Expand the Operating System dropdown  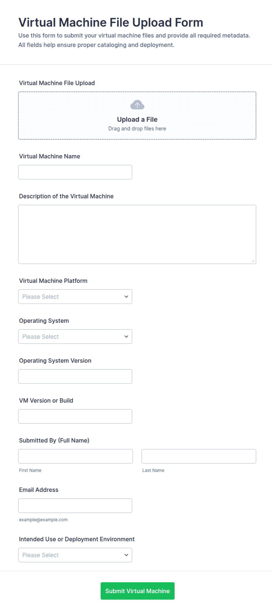(x=75, y=337)
